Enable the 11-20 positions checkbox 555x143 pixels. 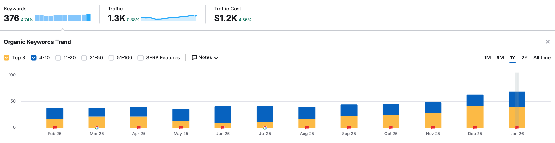tap(58, 58)
